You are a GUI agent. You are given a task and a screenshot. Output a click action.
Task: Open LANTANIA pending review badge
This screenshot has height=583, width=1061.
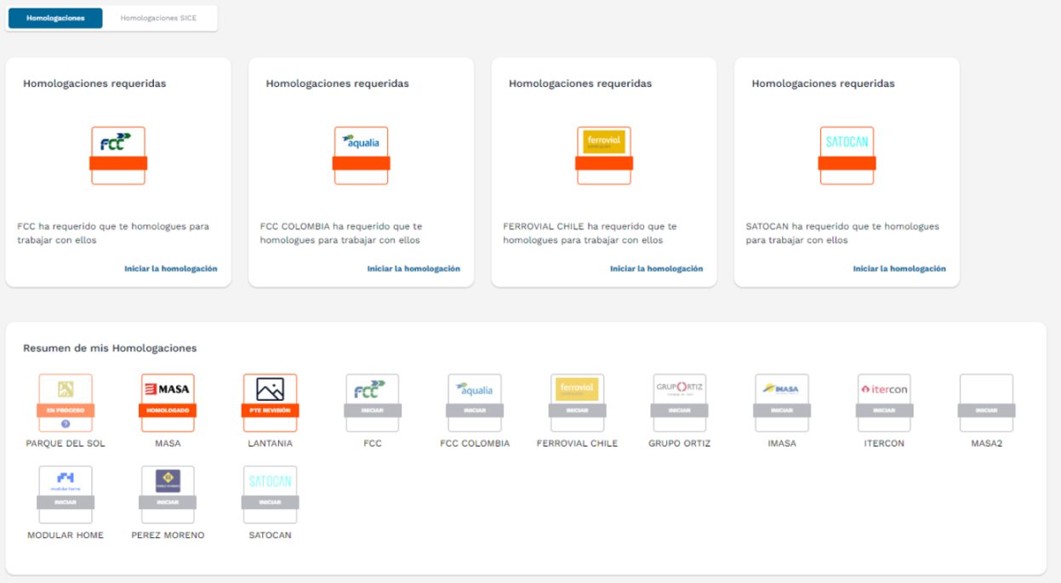pos(270,402)
